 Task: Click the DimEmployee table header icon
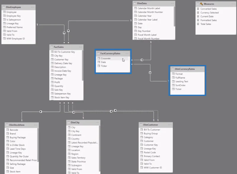pyautogui.click(x=4, y=7)
